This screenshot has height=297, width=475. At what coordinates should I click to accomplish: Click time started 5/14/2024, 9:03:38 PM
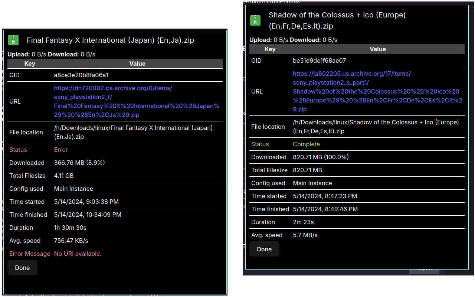pyautogui.click(x=86, y=202)
